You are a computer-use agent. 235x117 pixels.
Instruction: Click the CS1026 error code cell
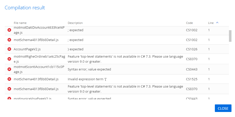192,49
